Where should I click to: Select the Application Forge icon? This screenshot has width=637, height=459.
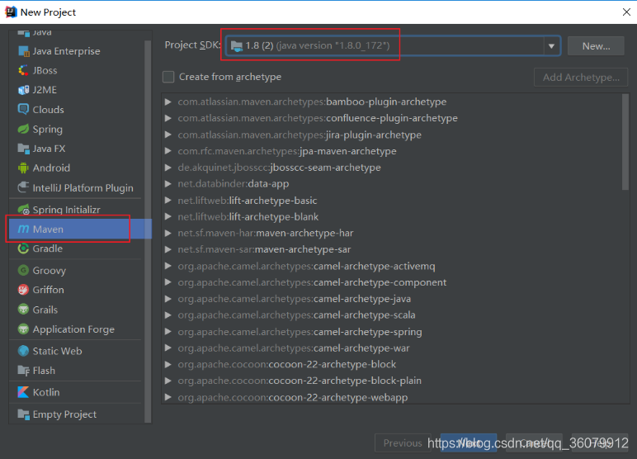pos(24,329)
